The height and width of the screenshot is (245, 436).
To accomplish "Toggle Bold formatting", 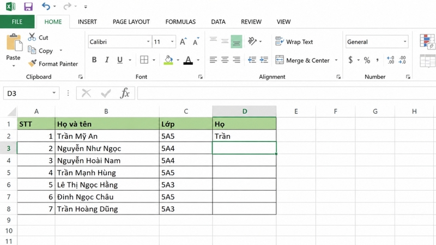I will click(94, 60).
